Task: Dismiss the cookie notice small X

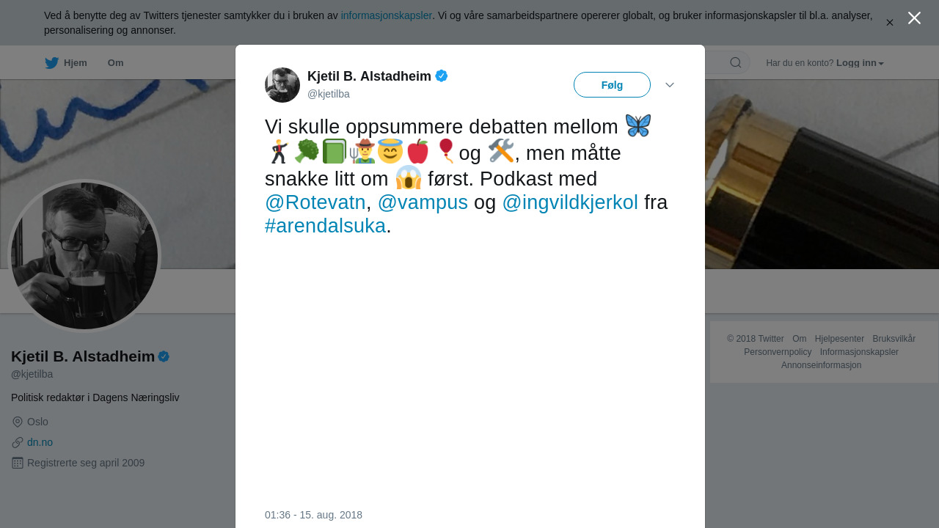Action: [x=890, y=23]
